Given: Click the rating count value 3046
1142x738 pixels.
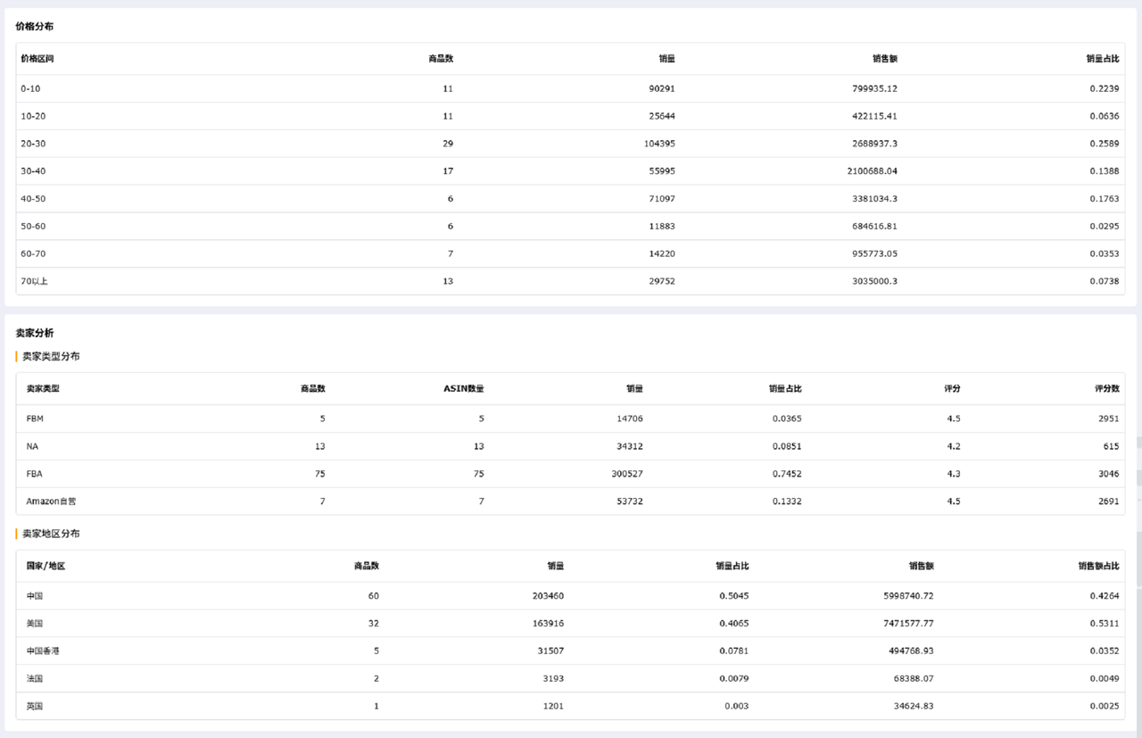Looking at the screenshot, I should (1109, 474).
